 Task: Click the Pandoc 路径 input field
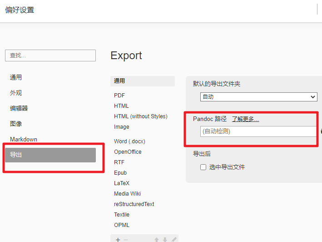point(258,131)
